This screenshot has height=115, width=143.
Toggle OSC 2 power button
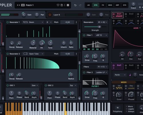46,85
